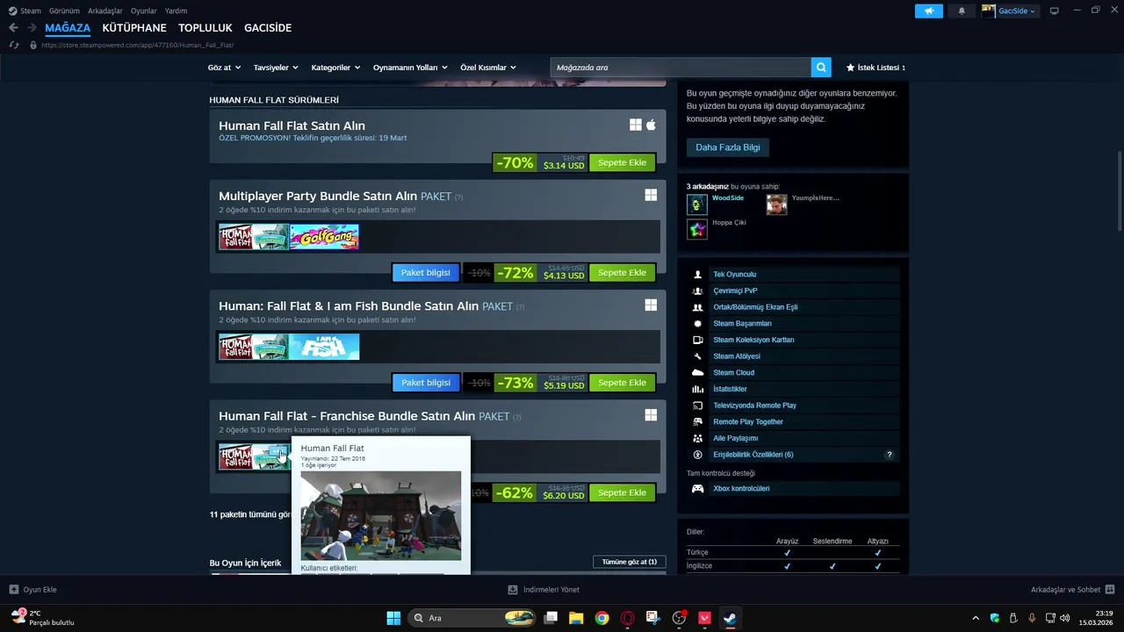
Task: Add Franchise Bundle to cart
Action: pos(622,492)
